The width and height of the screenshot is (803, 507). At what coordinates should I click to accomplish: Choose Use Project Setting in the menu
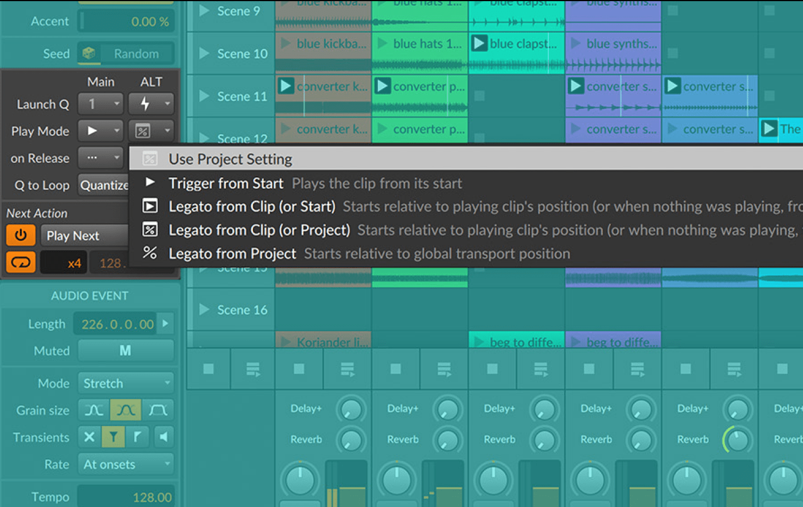466,159
